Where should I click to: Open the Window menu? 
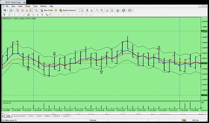(43, 6)
